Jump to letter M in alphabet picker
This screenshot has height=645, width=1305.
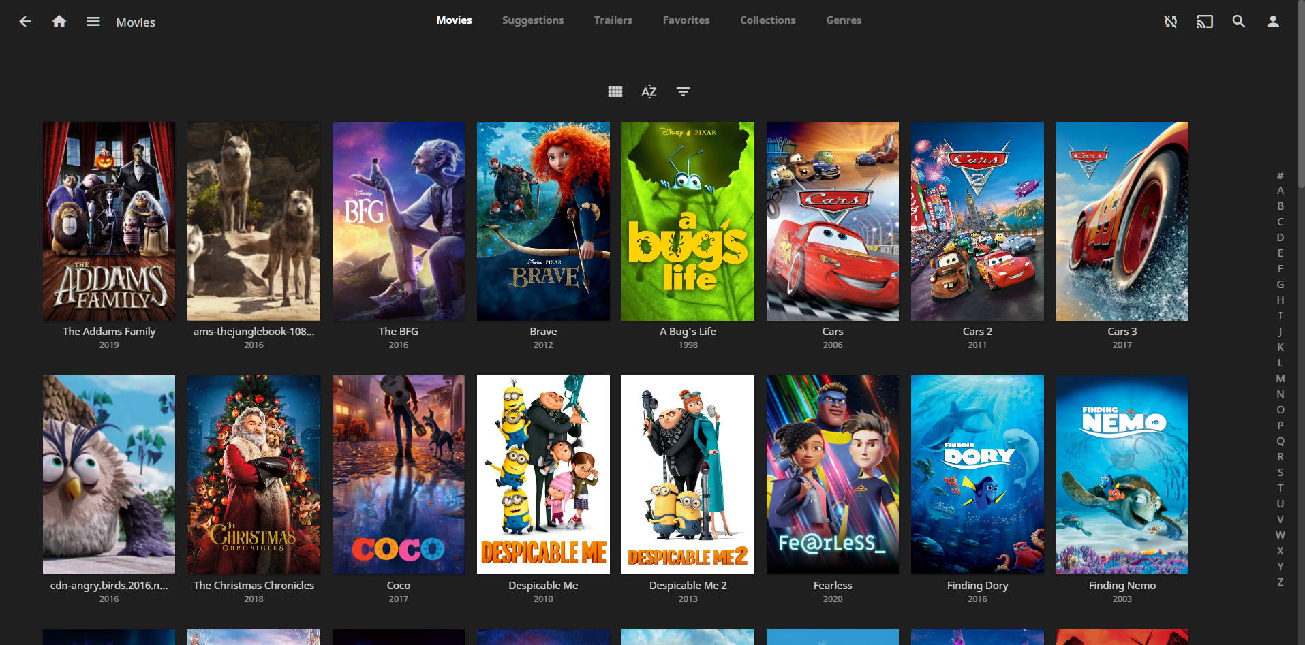pyautogui.click(x=1280, y=379)
